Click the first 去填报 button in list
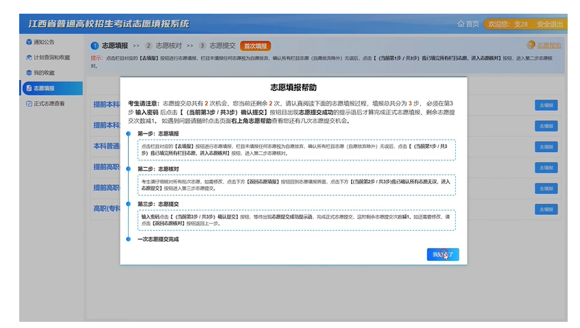This screenshot has height=328, width=580. click(x=546, y=105)
